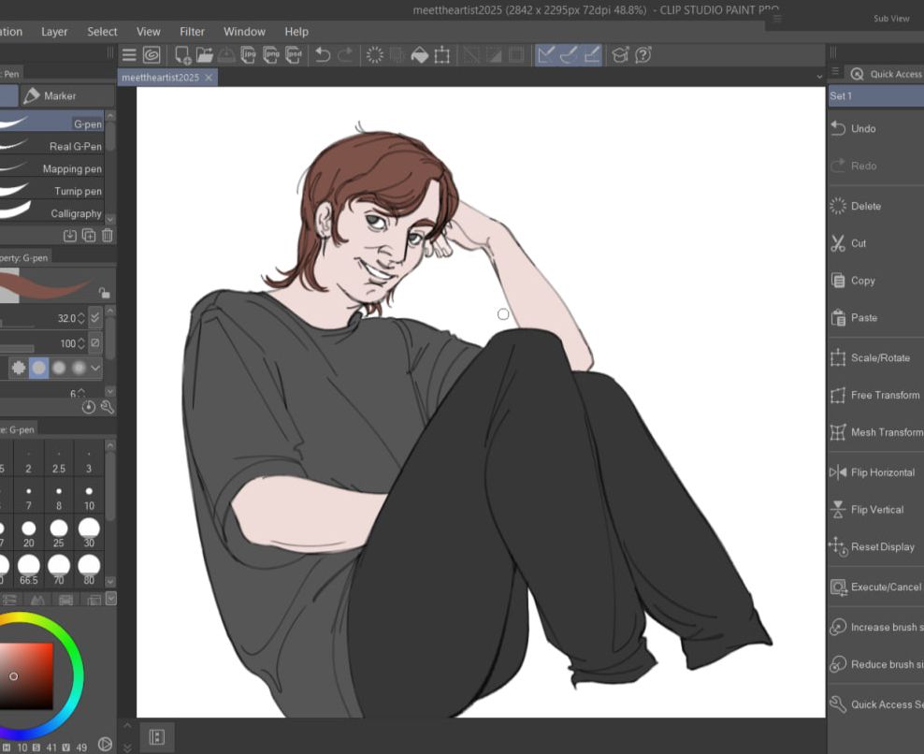The width and height of the screenshot is (924, 754).
Task: Click the New document icon in toolbar
Action: pos(183,55)
